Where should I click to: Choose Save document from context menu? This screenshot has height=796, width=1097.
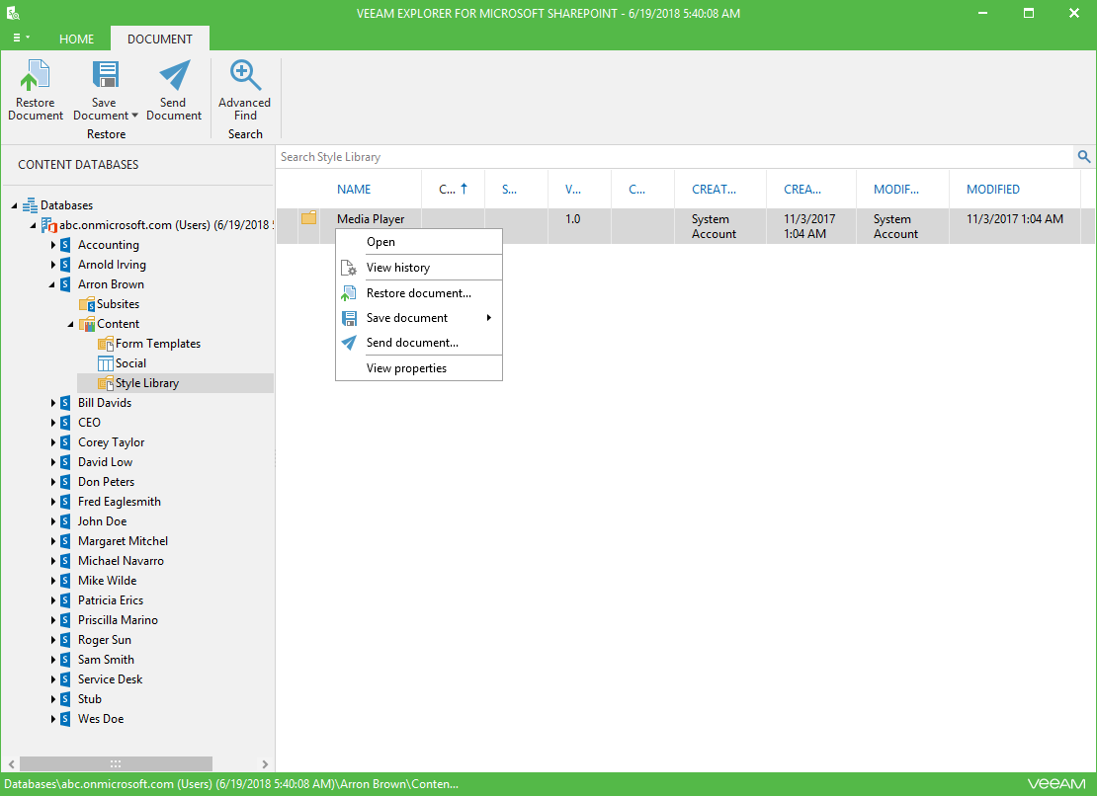coord(419,318)
